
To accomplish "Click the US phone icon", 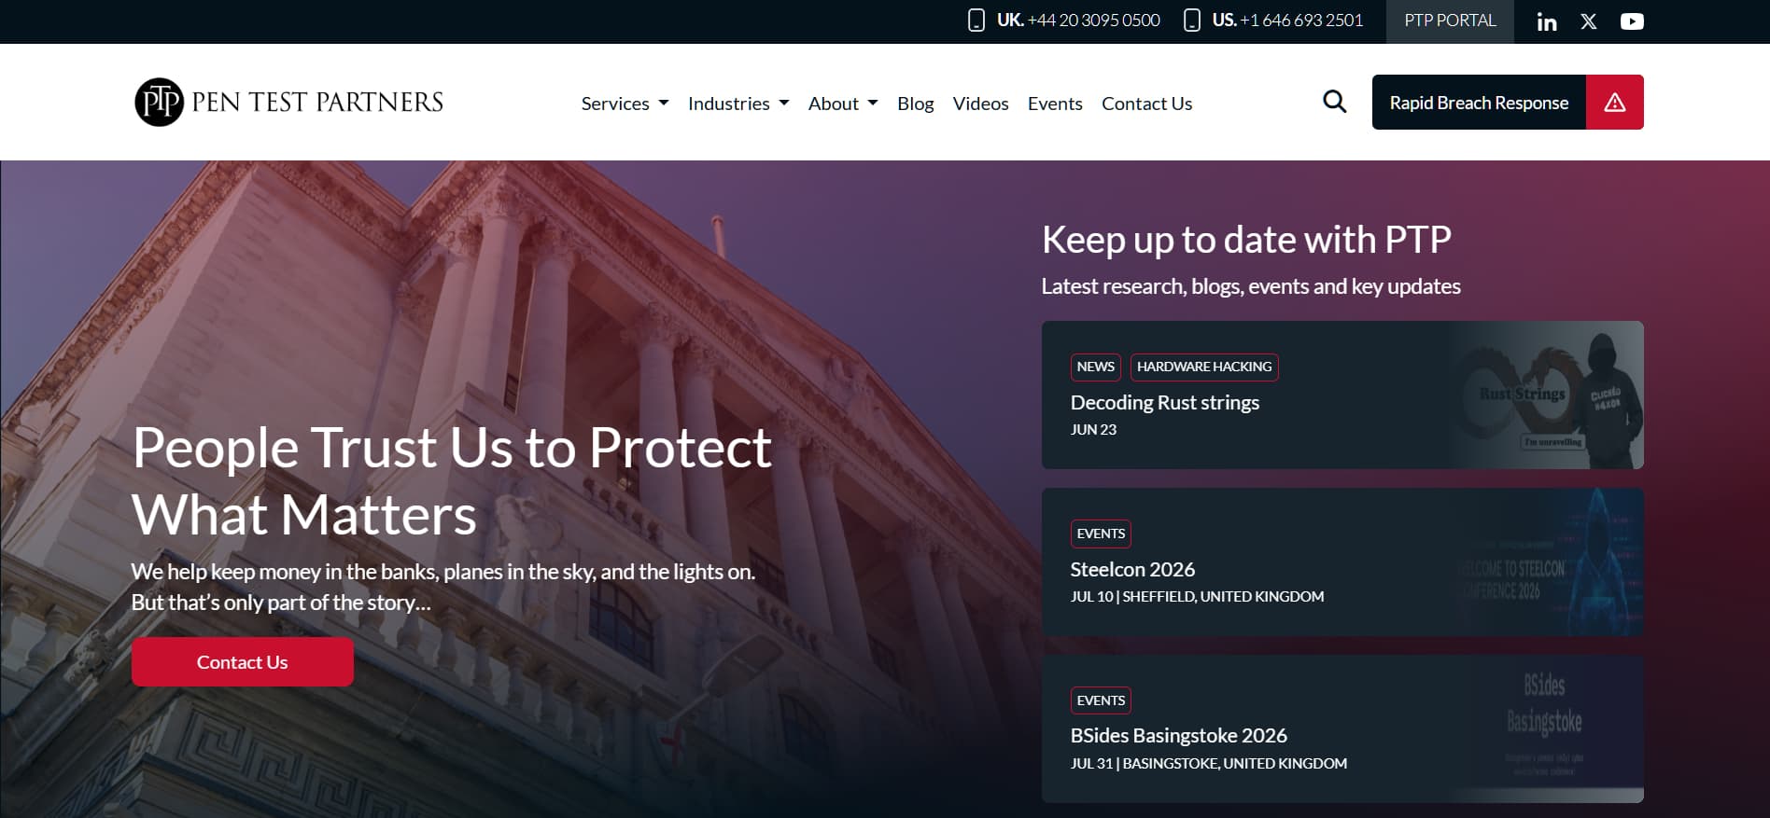I will pos(1192,21).
